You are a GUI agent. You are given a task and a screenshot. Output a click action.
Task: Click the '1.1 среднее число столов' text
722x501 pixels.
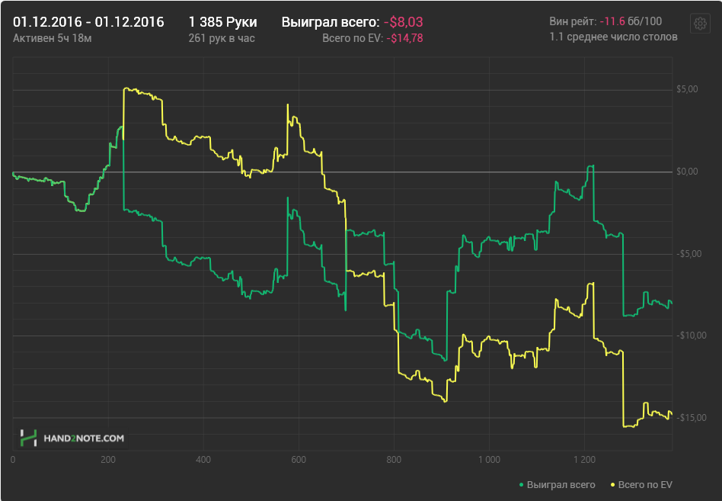click(x=613, y=37)
